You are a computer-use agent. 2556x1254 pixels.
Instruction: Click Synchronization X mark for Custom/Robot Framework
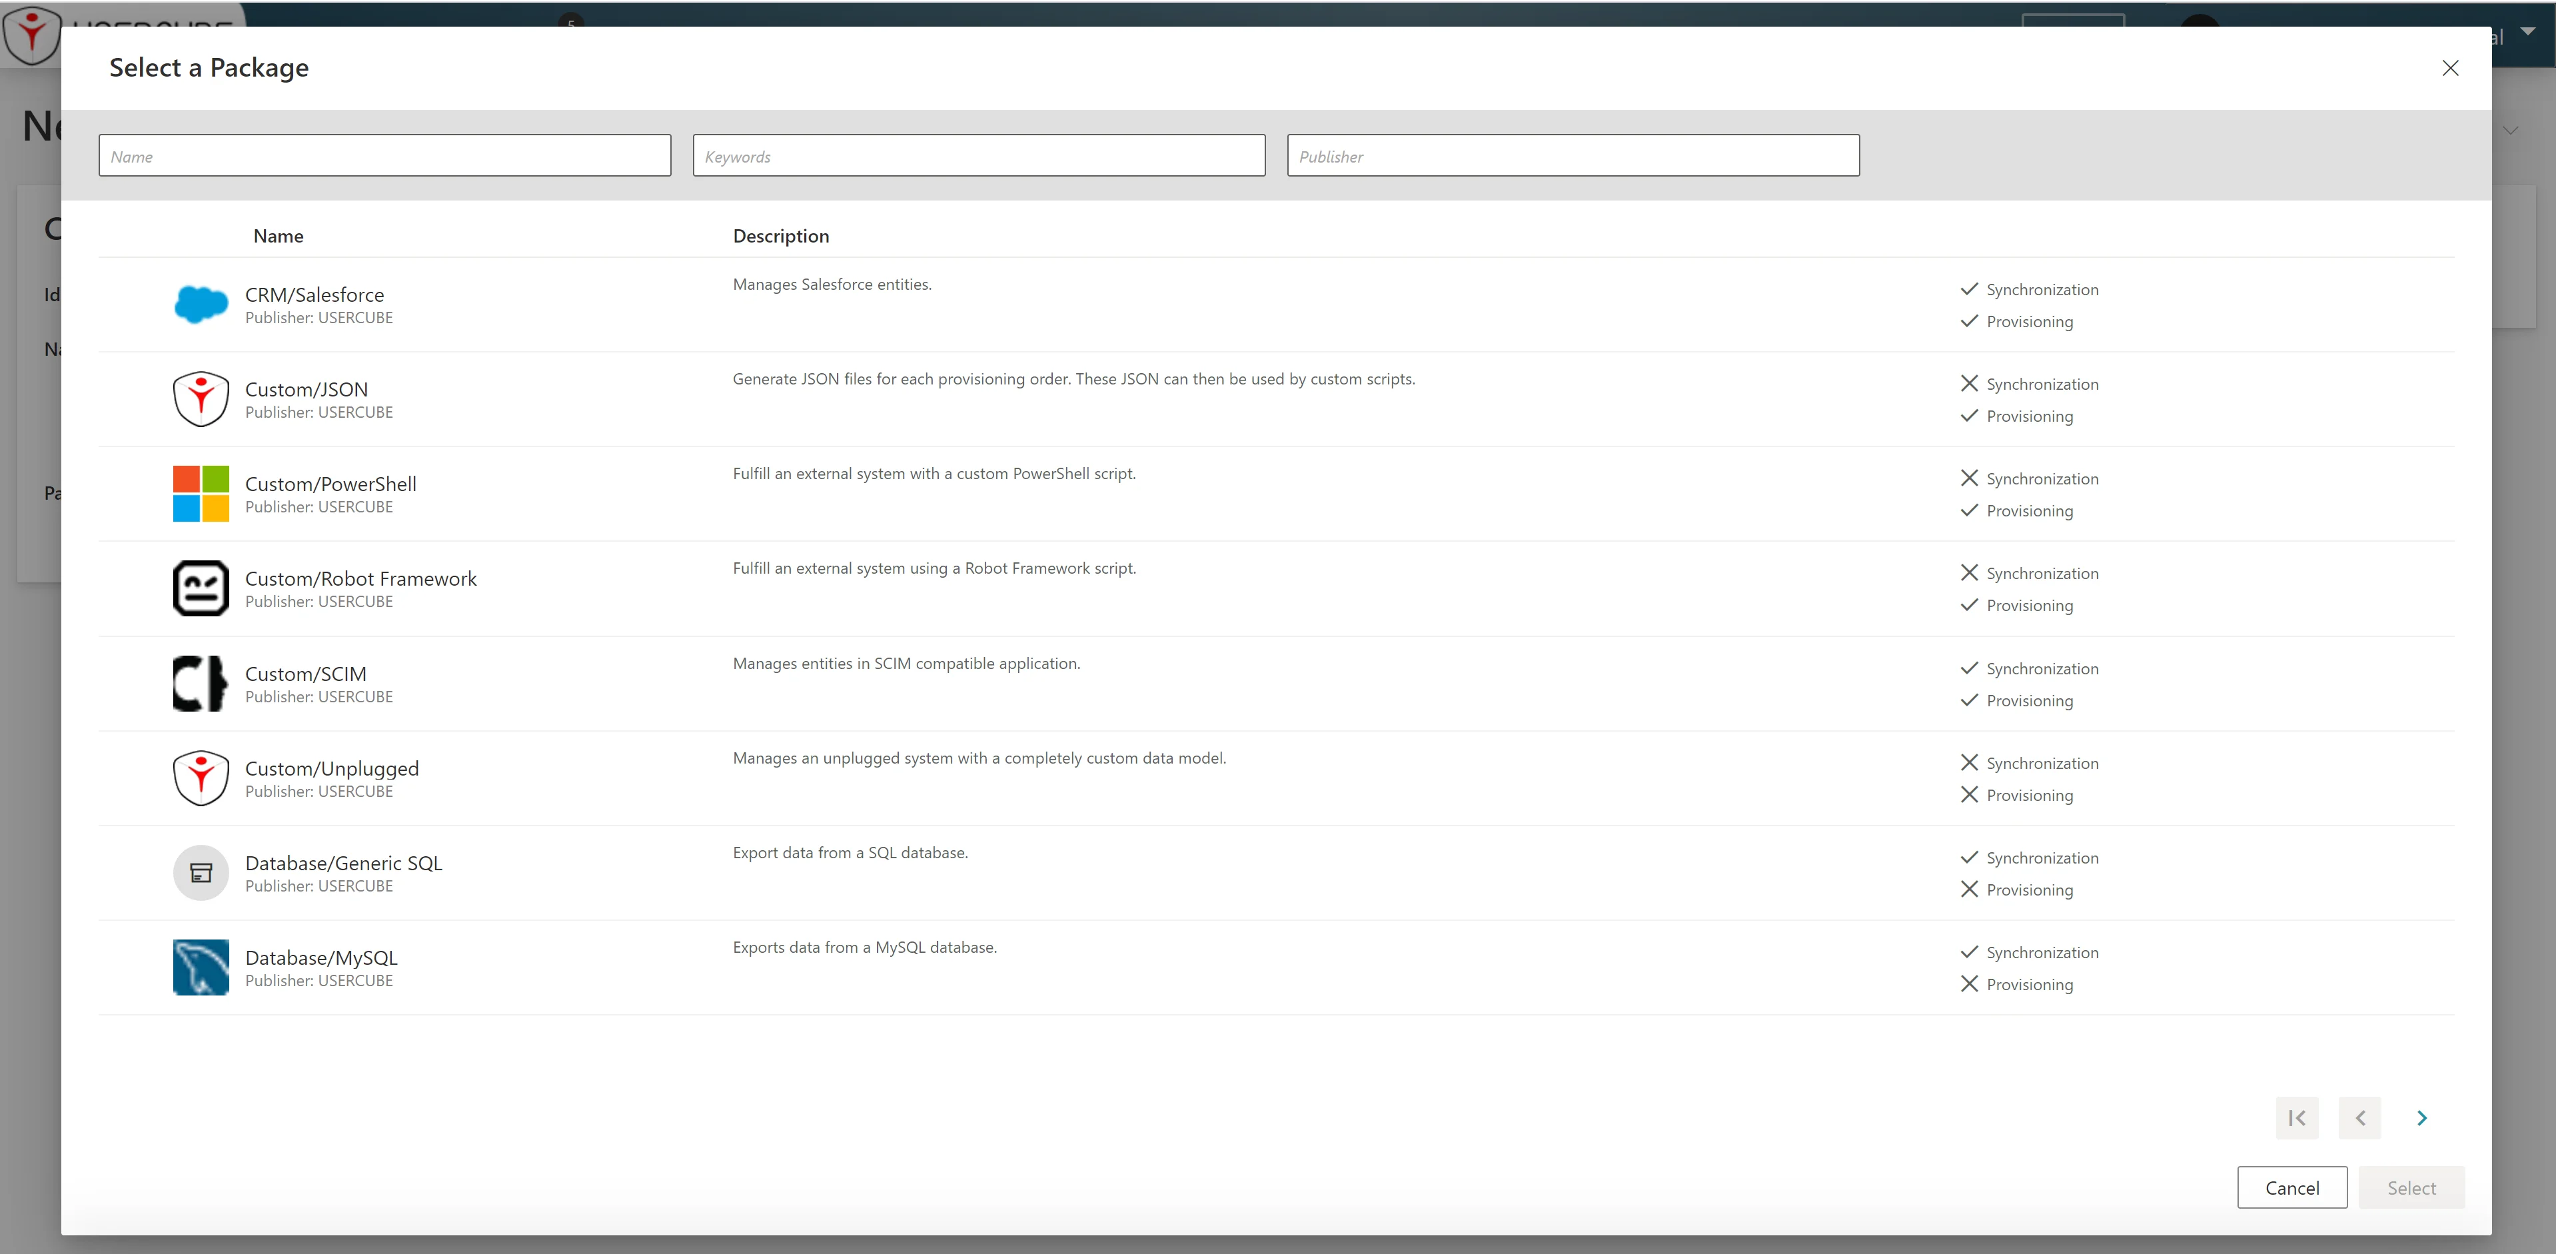[x=1970, y=574]
